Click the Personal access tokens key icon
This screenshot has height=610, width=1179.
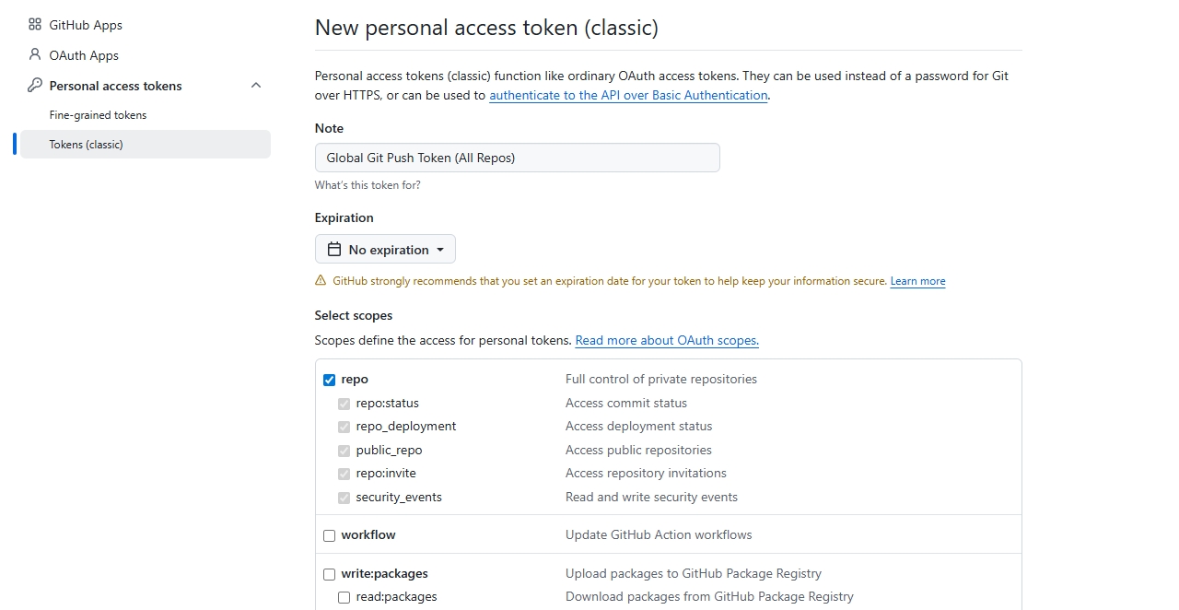(x=35, y=86)
